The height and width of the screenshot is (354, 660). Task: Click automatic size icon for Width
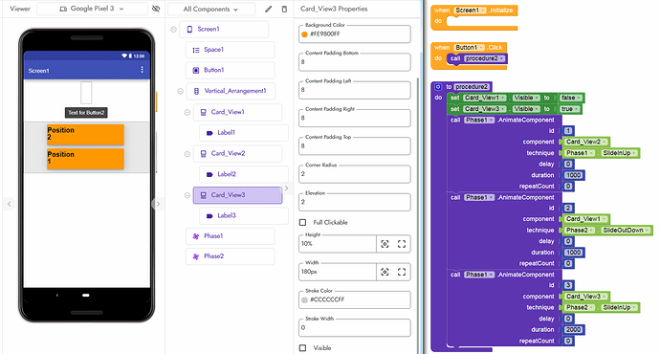(x=385, y=273)
